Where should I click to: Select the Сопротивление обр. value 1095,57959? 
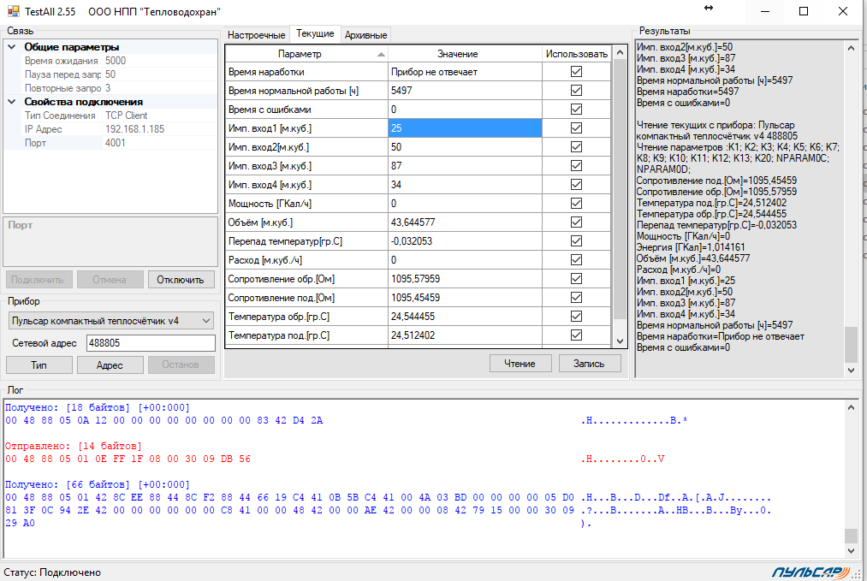click(465, 279)
